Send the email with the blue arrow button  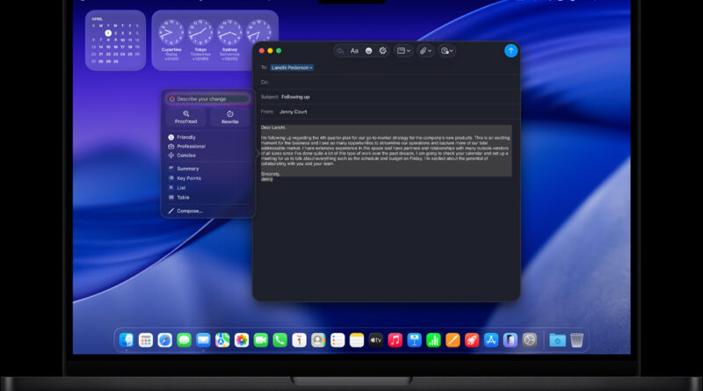pos(511,51)
